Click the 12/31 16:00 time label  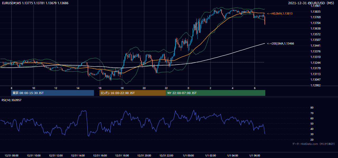coord(100,156)
